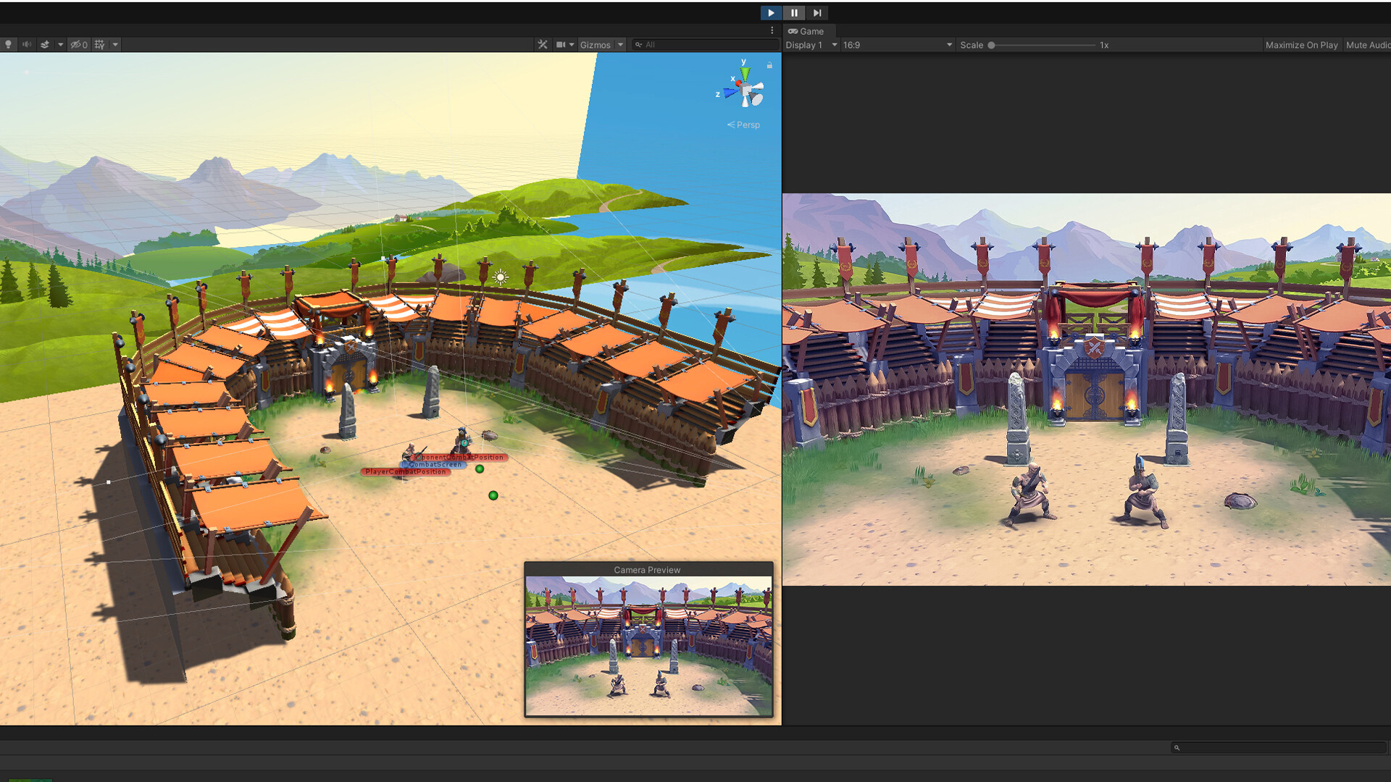Toggle the scene grid icon

click(100, 45)
